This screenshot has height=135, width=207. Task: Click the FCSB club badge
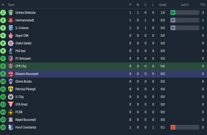click(x=11, y=112)
